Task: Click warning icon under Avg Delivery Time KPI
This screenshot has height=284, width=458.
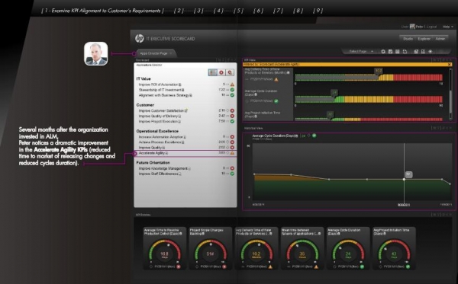Action: [x=276, y=79]
